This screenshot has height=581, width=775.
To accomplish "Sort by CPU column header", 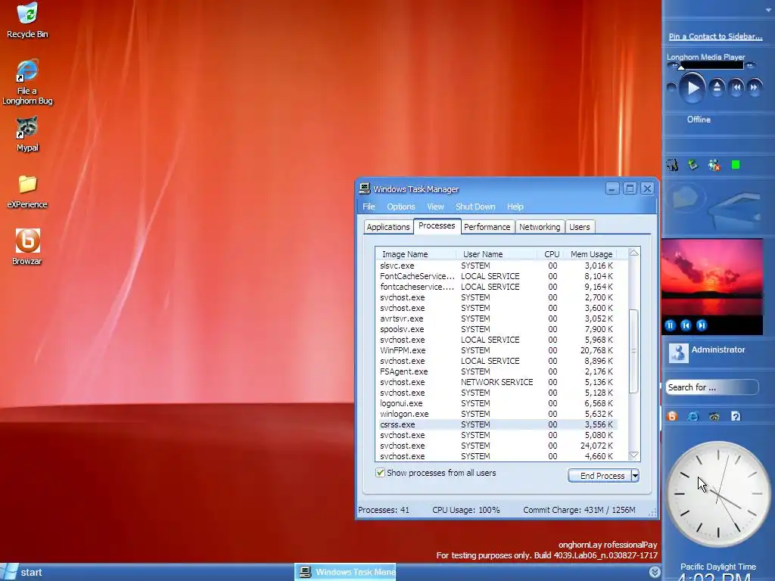I will point(551,254).
